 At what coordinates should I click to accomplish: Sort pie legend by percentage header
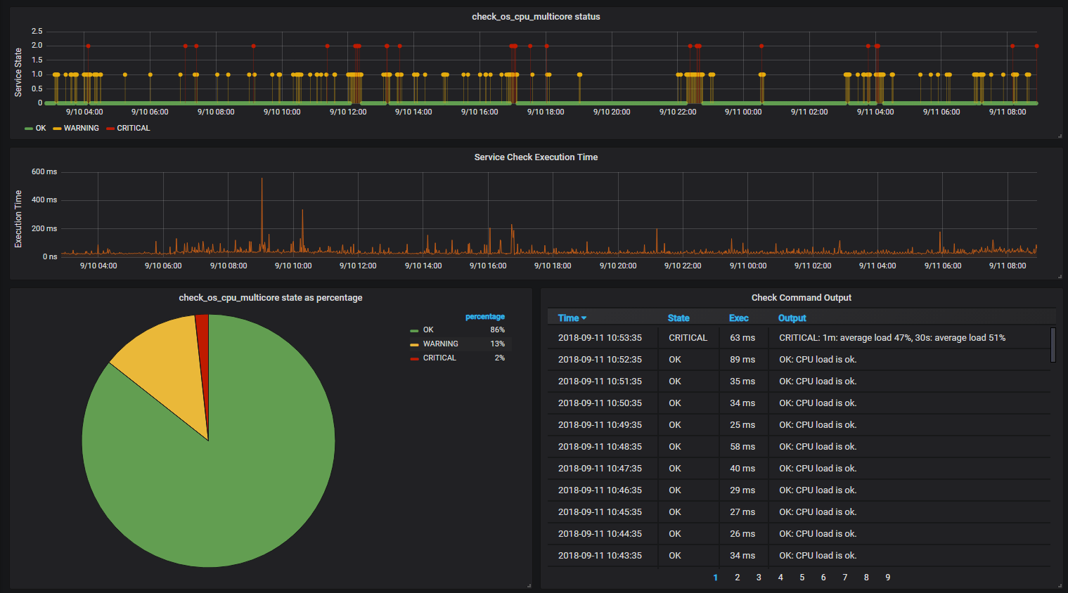pyautogui.click(x=485, y=316)
